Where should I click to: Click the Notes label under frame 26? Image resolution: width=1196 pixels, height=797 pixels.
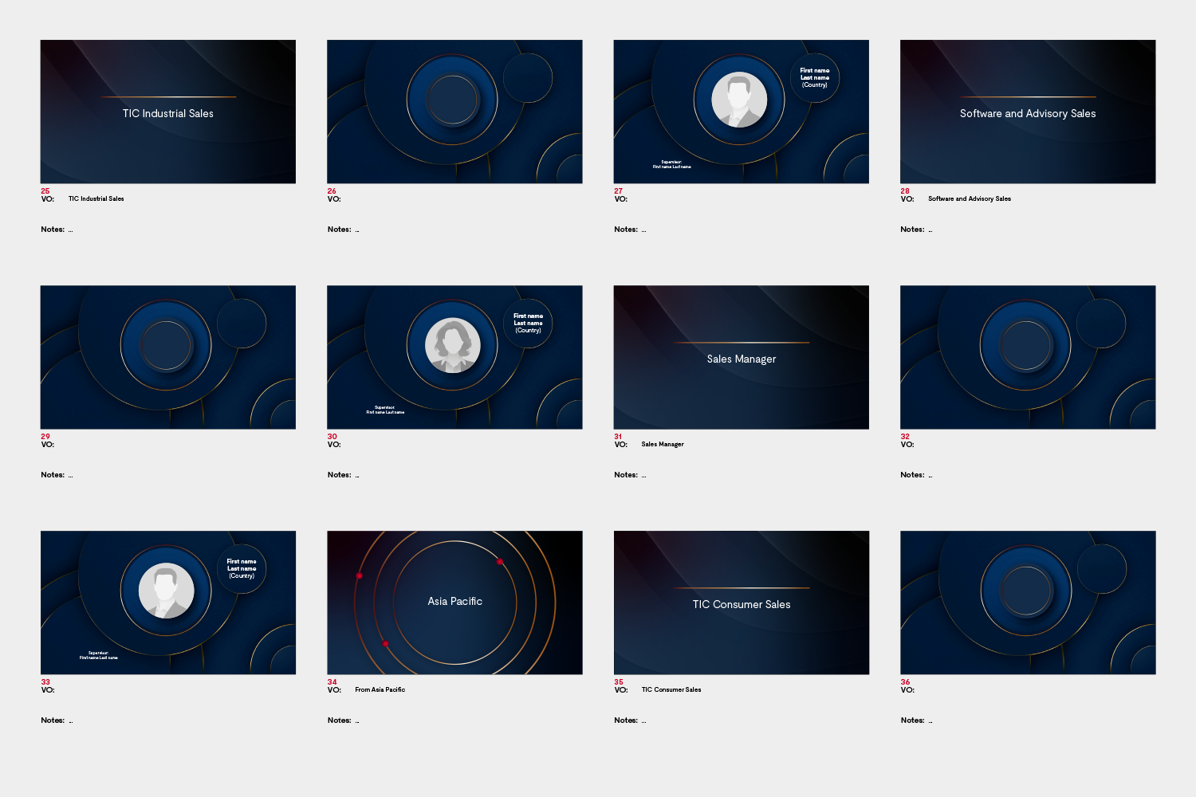pyautogui.click(x=339, y=230)
